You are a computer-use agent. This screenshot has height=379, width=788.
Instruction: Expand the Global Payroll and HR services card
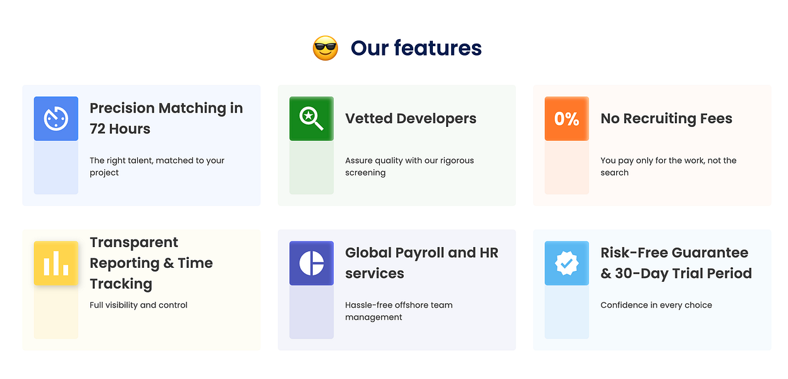point(396,289)
